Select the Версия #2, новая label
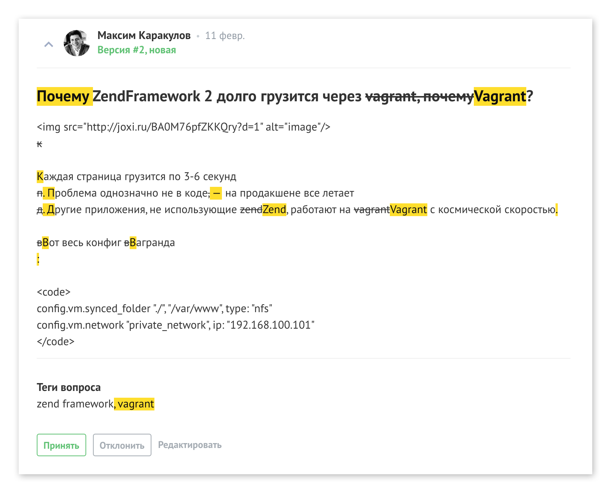The image size is (611, 493). [136, 50]
